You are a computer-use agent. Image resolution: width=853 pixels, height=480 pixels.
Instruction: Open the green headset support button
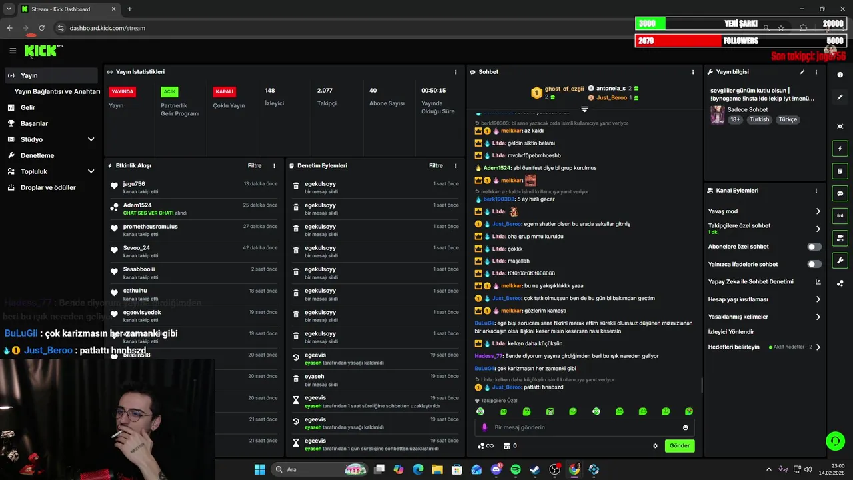click(835, 441)
